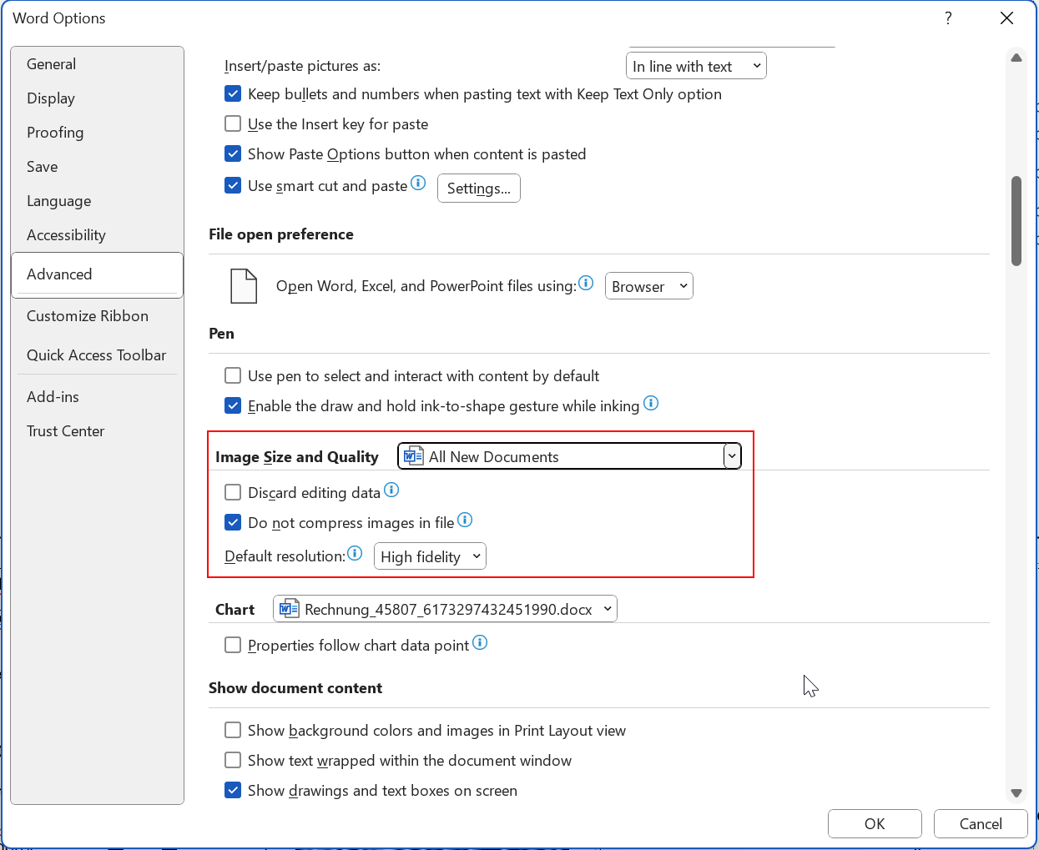Click info icon beside ink-to-shape gesture option
1039x850 pixels.
click(651, 404)
